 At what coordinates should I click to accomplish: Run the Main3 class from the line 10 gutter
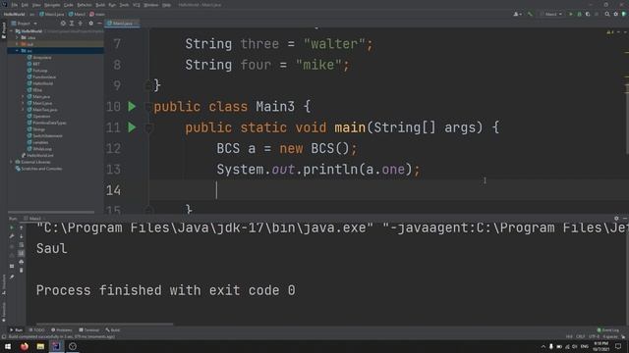pyautogui.click(x=132, y=107)
